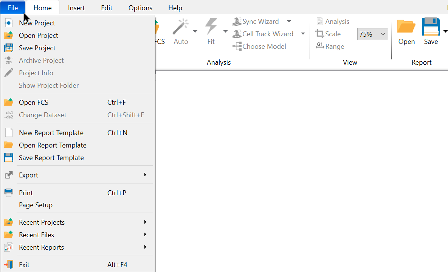Image resolution: width=448 pixels, height=272 pixels.
Task: Open the Options tab
Action: pyautogui.click(x=140, y=8)
